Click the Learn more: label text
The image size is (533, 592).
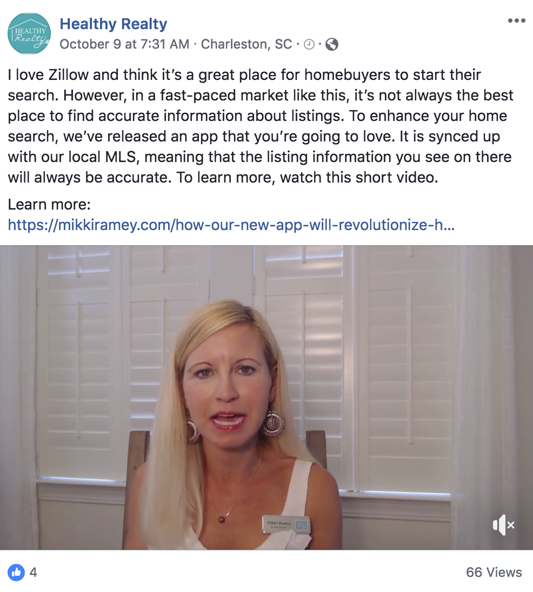click(x=49, y=205)
